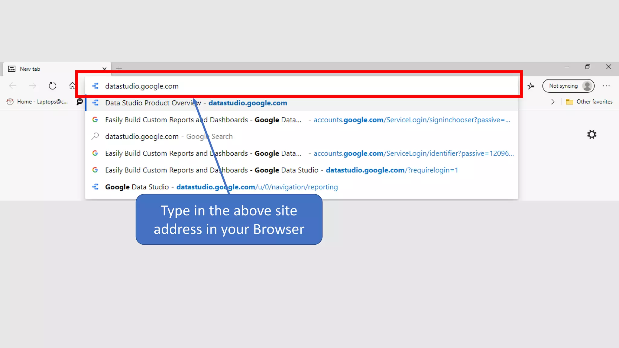Viewport: 619px width, 348px height.
Task: Restore down the browser window
Action: 588,67
